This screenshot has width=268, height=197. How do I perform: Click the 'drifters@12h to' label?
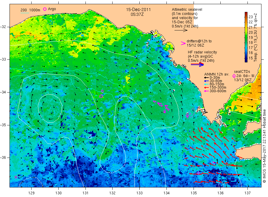199,41
